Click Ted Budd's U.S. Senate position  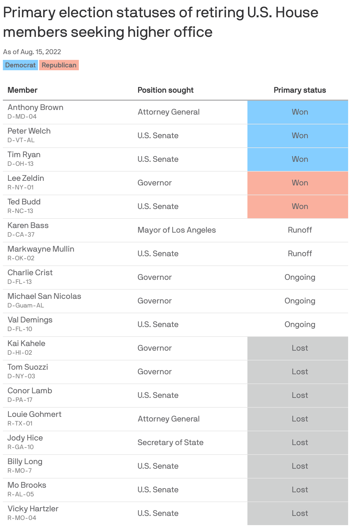coord(158,206)
